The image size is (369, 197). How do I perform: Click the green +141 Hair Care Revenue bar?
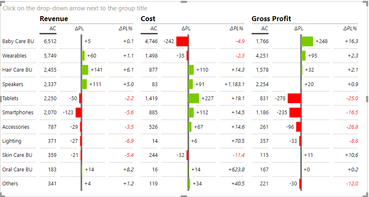coord(85,70)
